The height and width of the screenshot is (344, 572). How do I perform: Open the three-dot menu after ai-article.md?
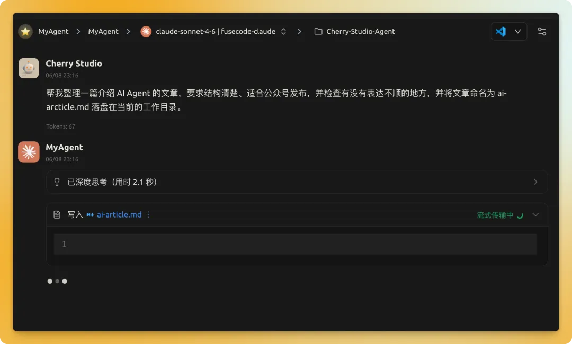click(x=148, y=215)
